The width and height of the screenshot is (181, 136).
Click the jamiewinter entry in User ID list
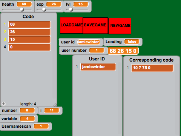pos(98,67)
